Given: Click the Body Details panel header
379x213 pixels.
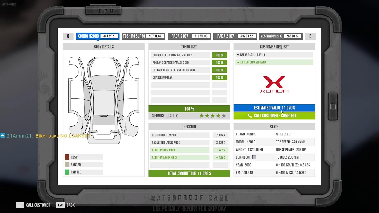Looking at the screenshot, I should click(104, 47).
